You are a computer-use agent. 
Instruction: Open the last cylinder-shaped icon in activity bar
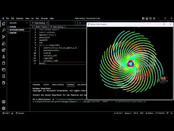tap(4, 83)
